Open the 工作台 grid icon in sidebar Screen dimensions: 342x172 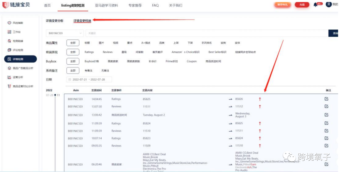click(x=9, y=32)
